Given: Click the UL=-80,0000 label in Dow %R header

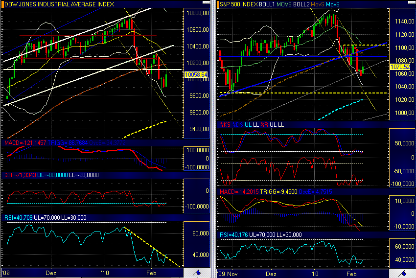Looking at the screenshot, I should 52,175.
